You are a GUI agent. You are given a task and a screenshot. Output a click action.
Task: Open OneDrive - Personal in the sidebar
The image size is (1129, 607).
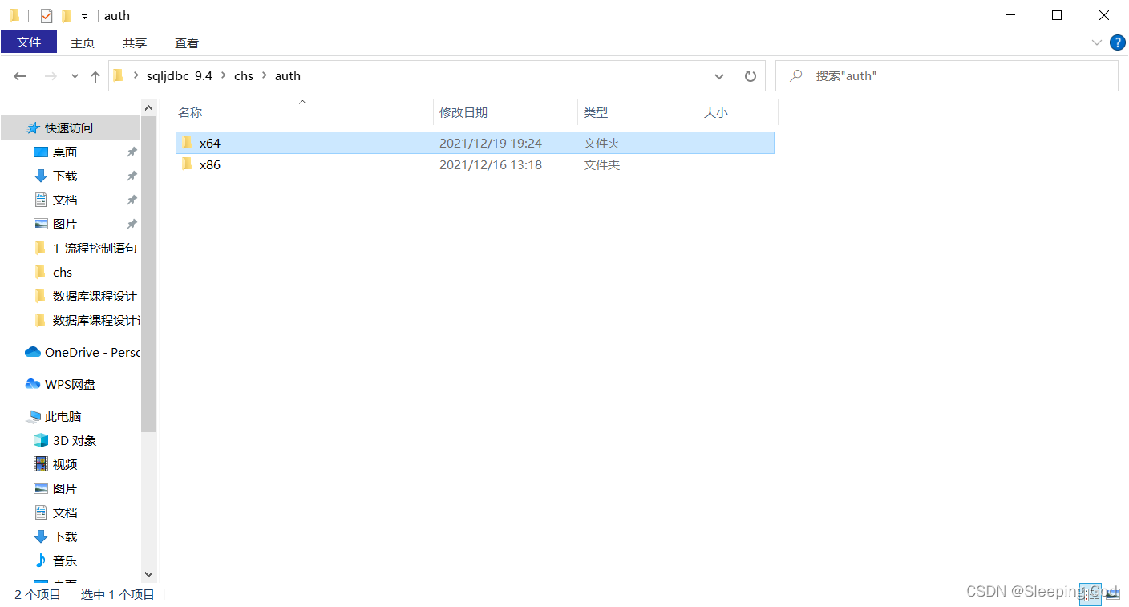click(80, 352)
